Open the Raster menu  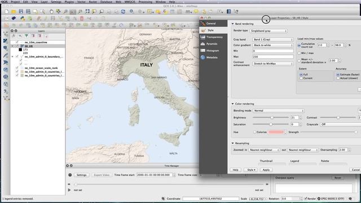(93, 2)
